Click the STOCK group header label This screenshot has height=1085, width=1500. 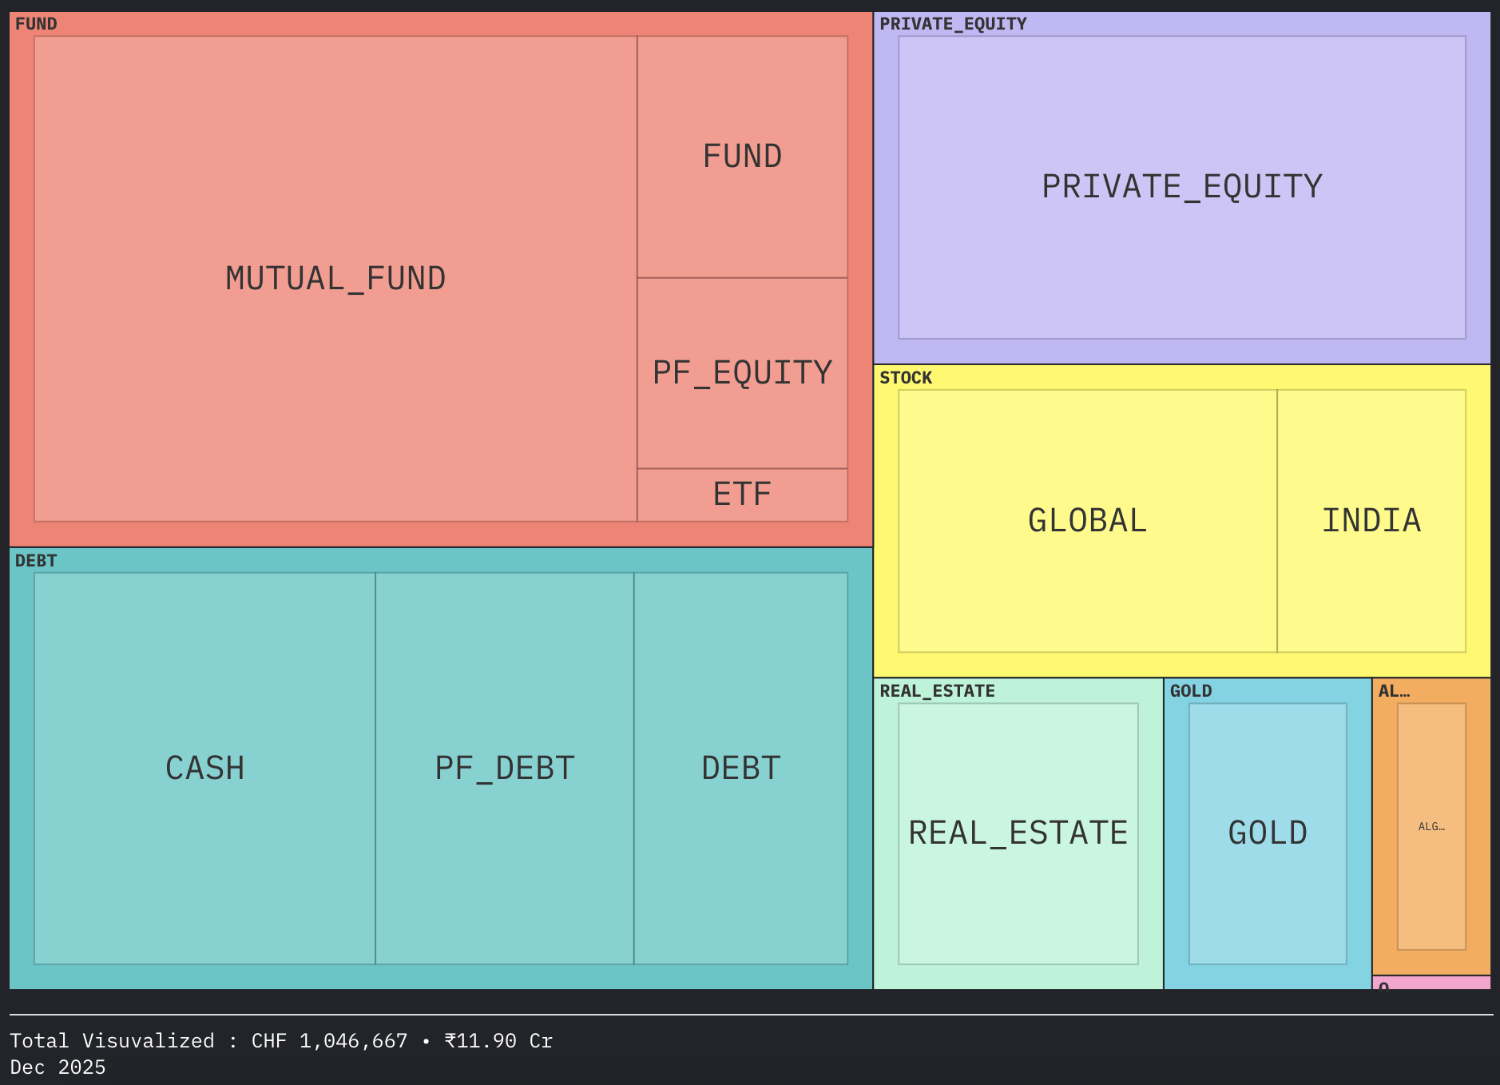[x=906, y=378]
